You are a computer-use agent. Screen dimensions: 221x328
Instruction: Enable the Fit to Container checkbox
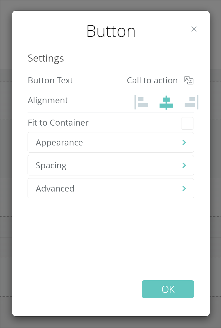pos(187,123)
